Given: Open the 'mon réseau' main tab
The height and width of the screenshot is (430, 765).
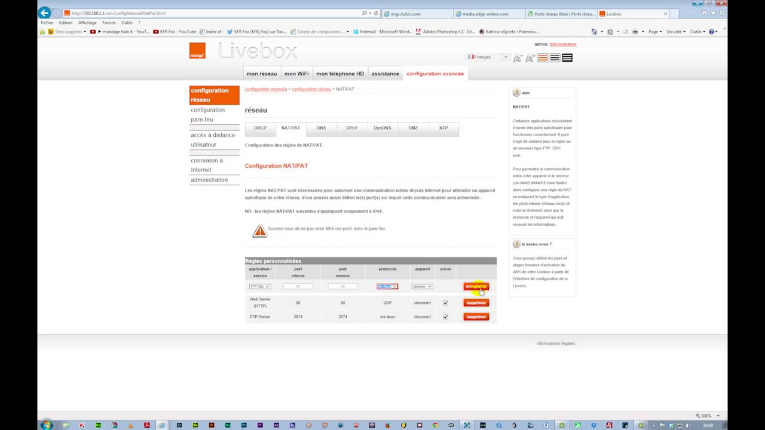Looking at the screenshot, I should 262,73.
